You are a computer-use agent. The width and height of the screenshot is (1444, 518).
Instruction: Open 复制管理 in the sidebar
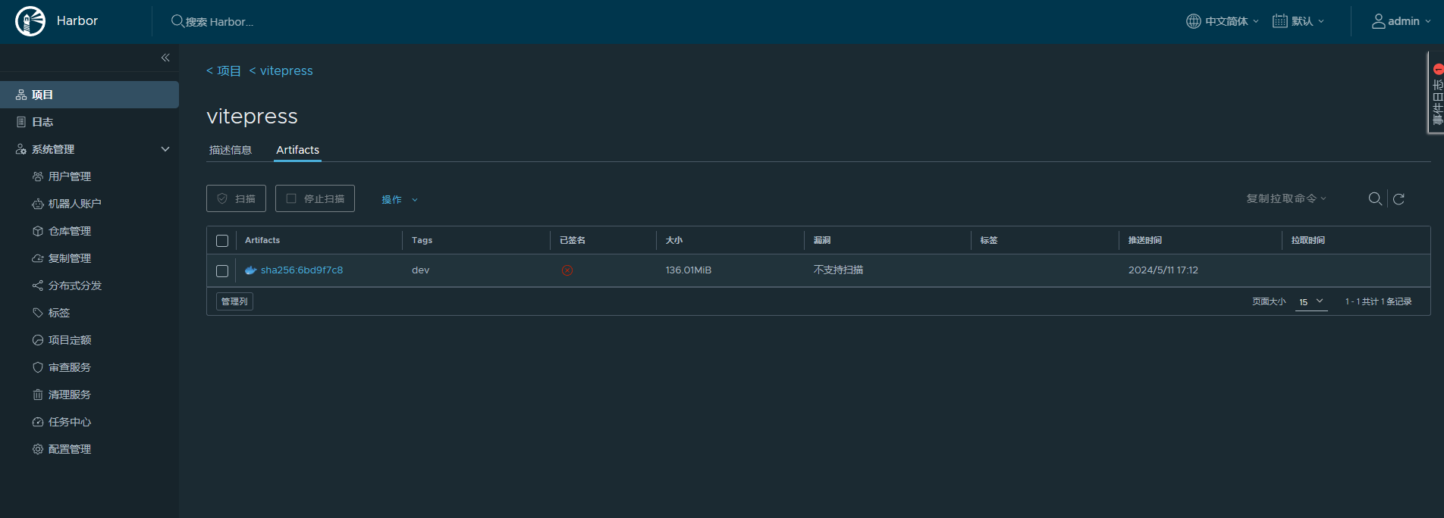click(69, 258)
